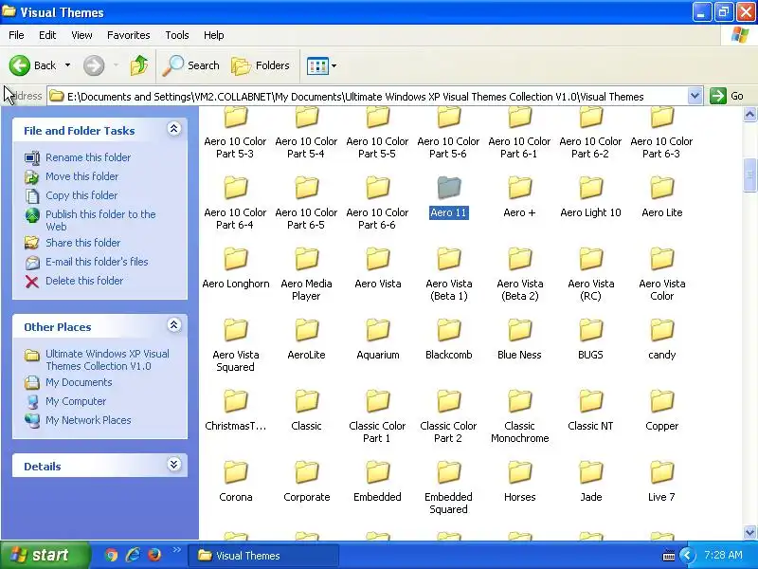This screenshot has width=758, height=569.
Task: Click Rename this folder
Action: coord(88,157)
